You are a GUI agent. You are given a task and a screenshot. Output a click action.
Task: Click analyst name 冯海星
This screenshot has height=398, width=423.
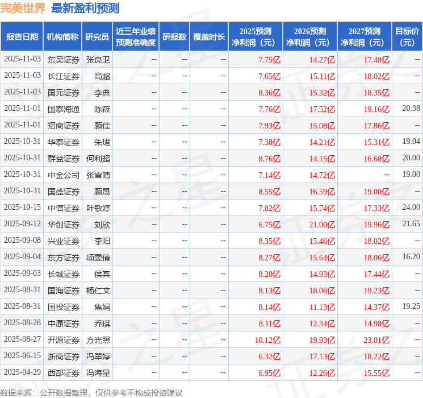pos(98,373)
